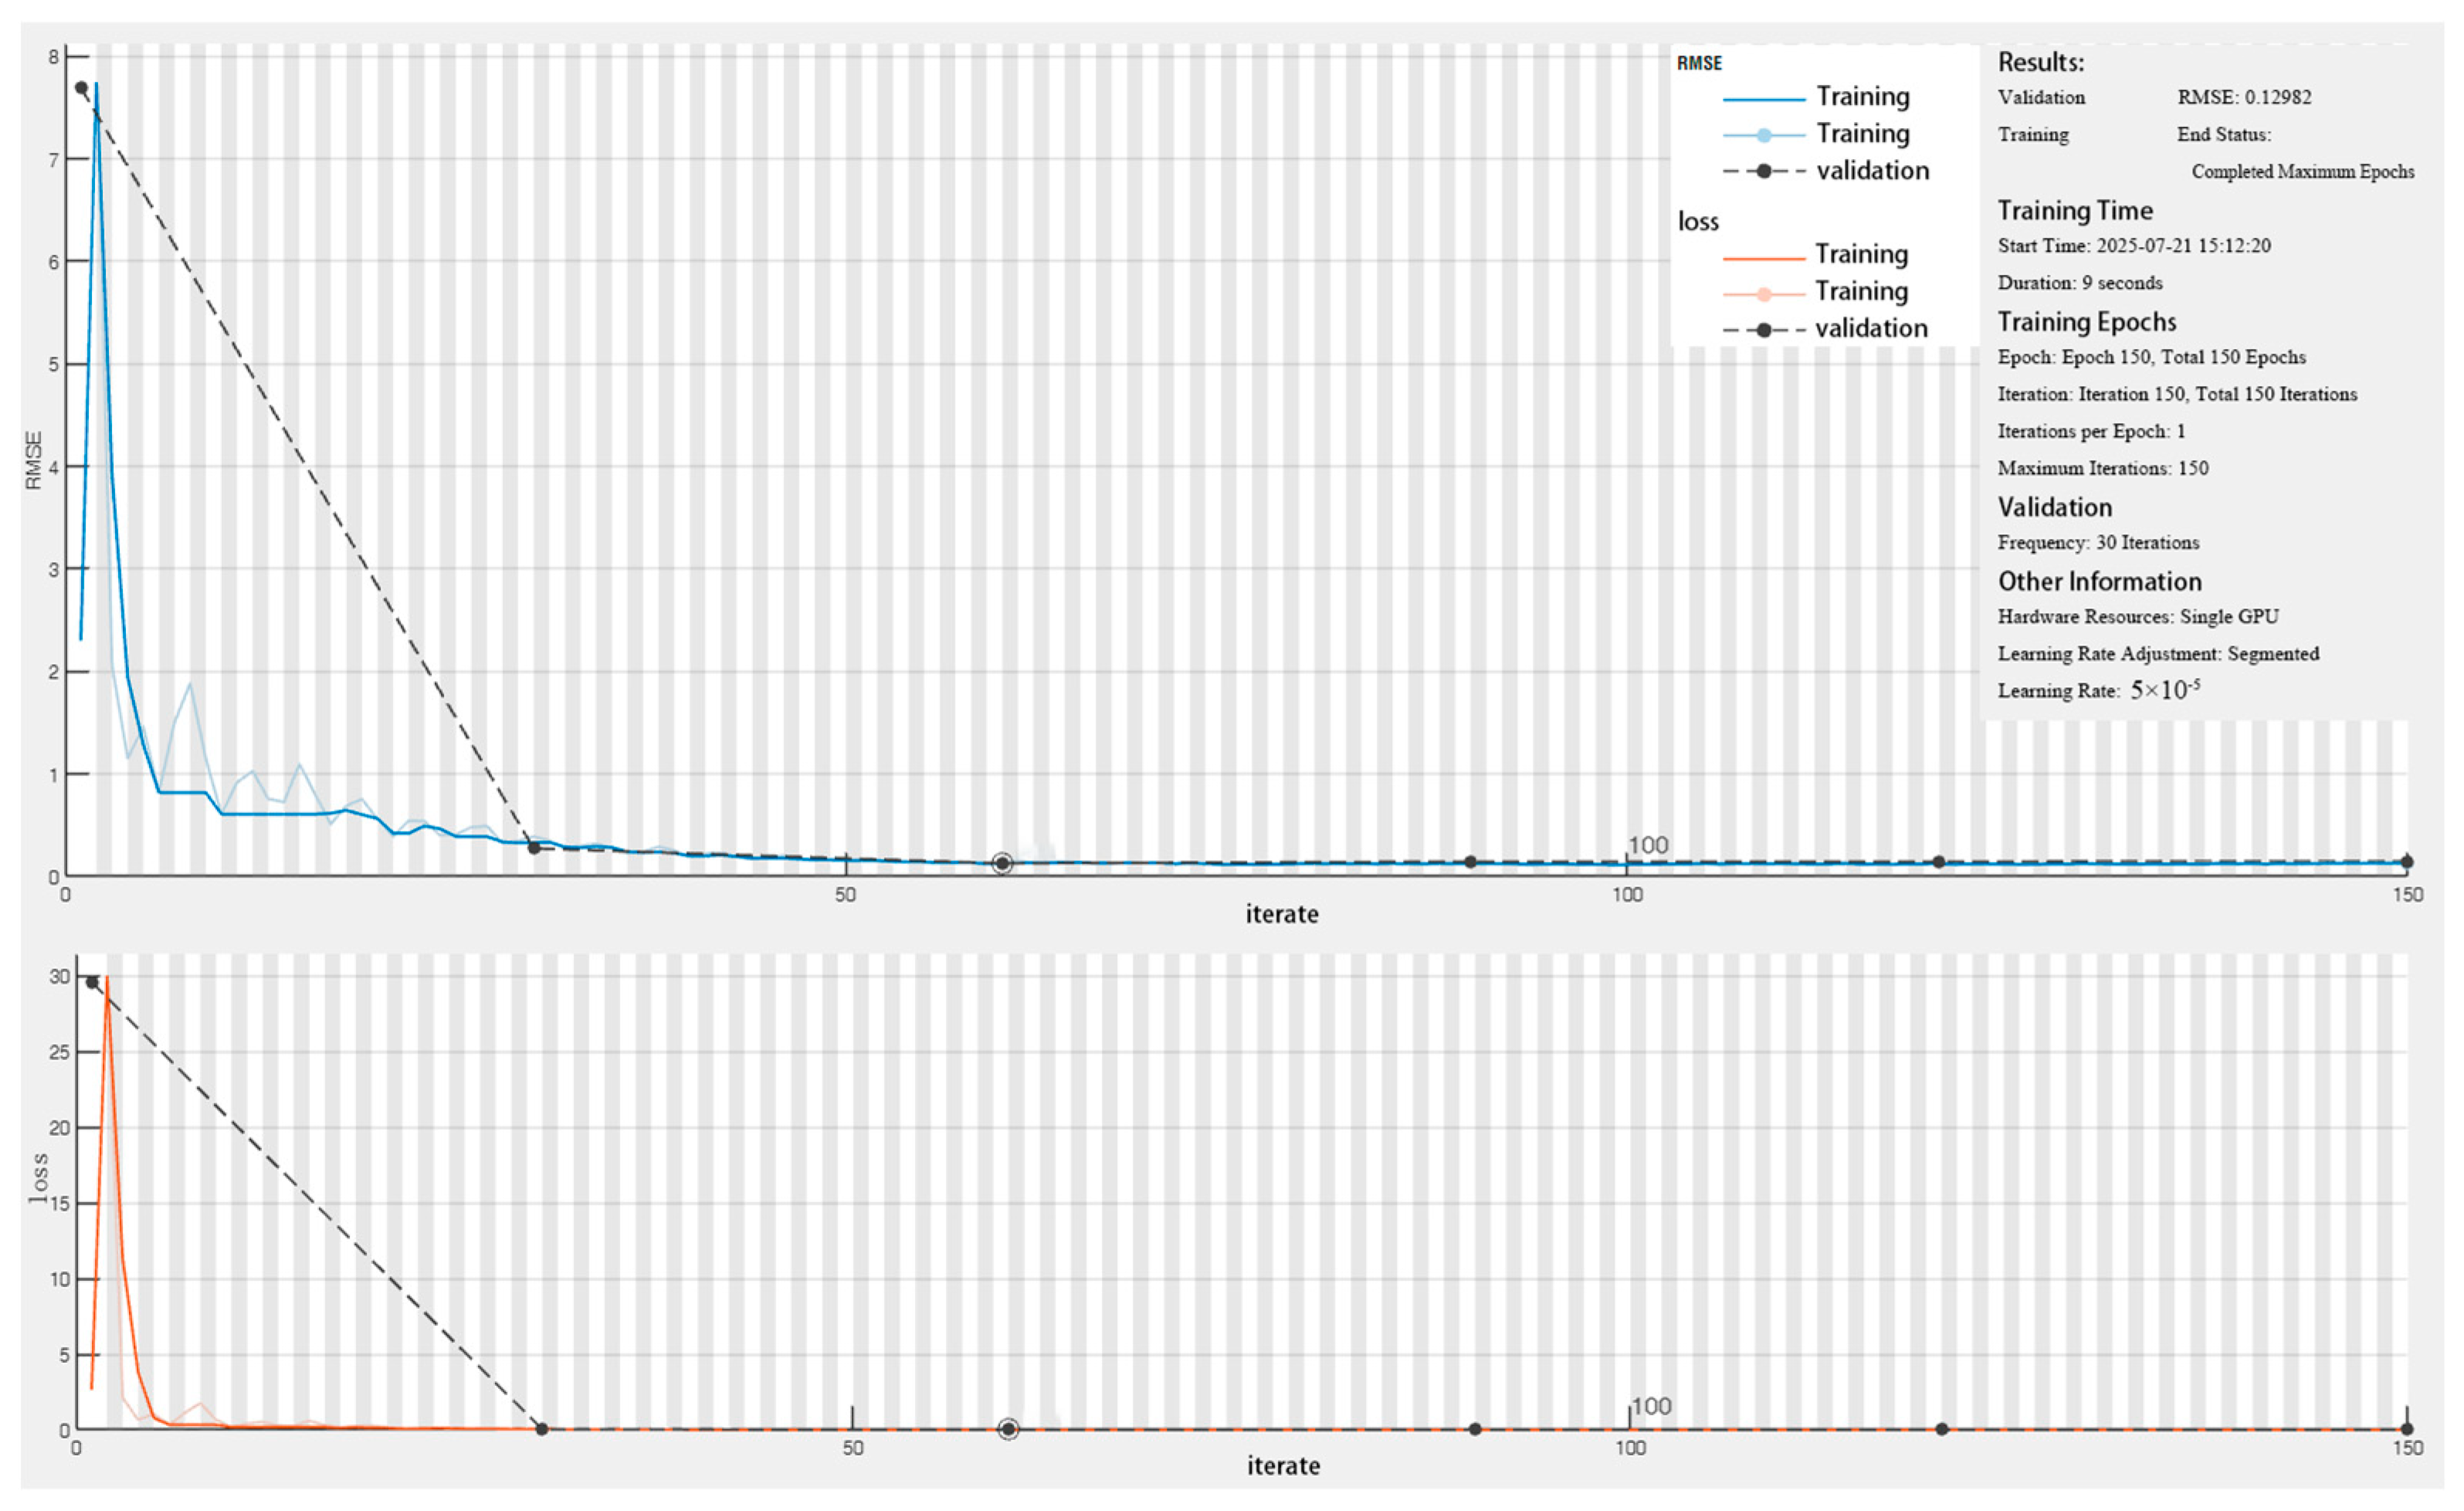Click the Learning Rate 5×10⁻⁵ value

point(2164,690)
